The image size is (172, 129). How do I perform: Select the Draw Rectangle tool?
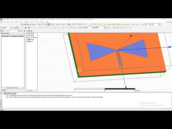coord(100,24)
